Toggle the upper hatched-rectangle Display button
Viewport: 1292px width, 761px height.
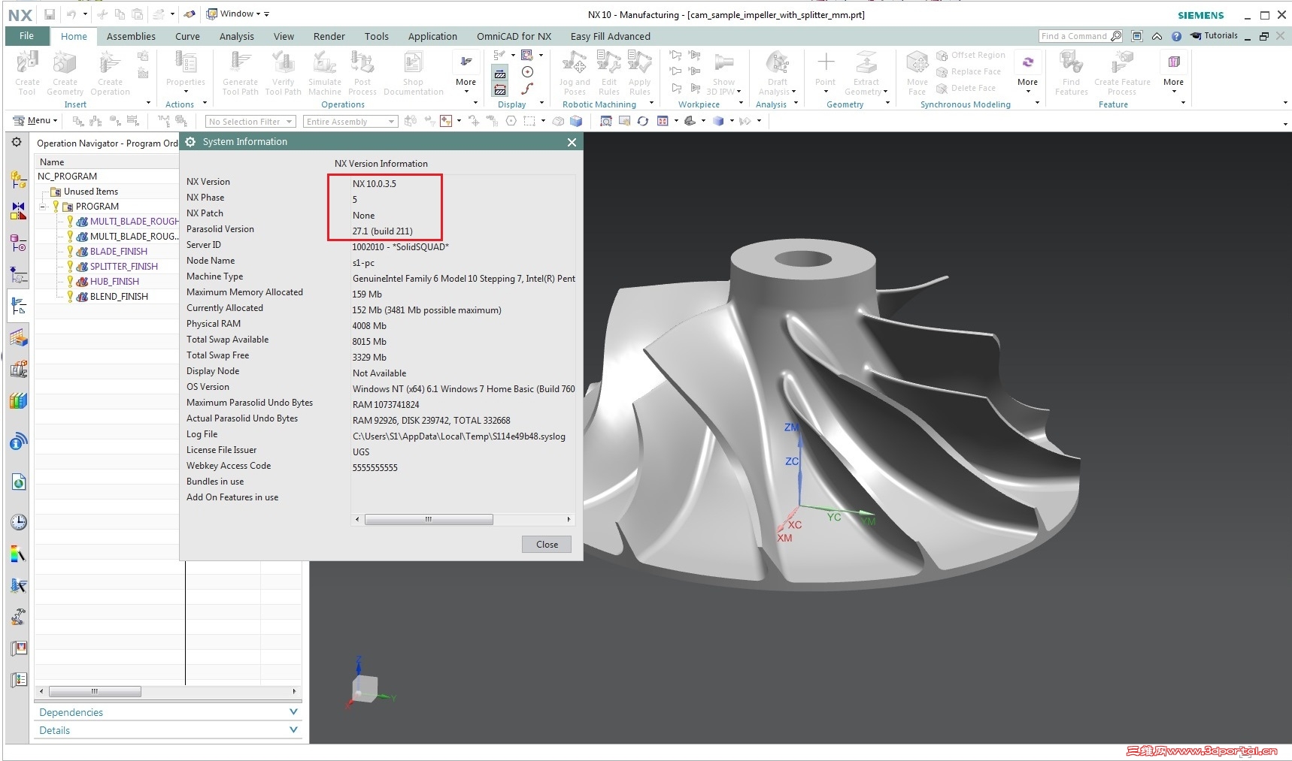click(x=499, y=73)
